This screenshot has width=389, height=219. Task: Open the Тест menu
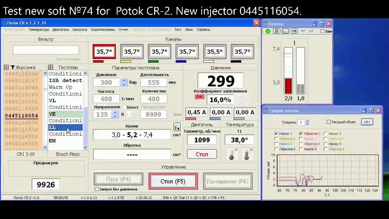pyautogui.click(x=178, y=30)
